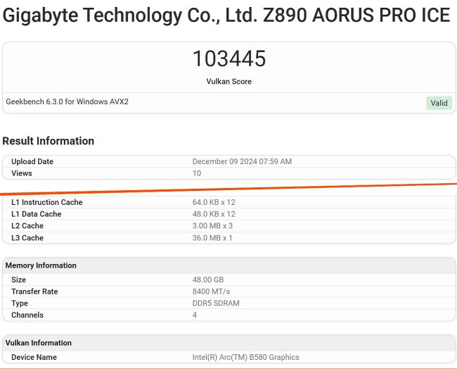Viewport: 457px width, 369px height.
Task: Click the L1 Instruction Cache label
Action: click(x=47, y=202)
